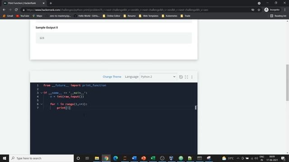
Task: Close the Print Function HackerRank tab
Action: pos(43,3)
